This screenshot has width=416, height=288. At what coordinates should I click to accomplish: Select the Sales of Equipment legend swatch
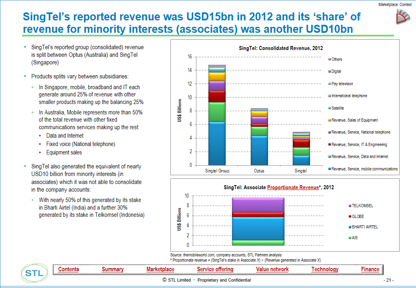point(330,120)
